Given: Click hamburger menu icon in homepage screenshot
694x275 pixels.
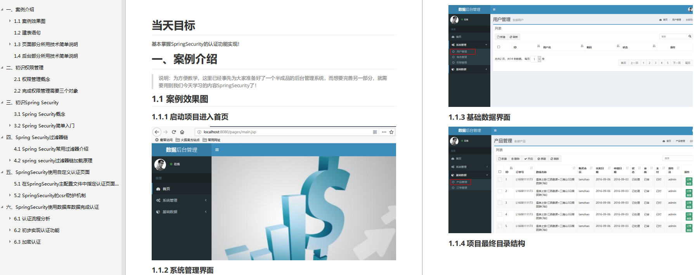Looking at the screenshot, I should (x=217, y=150).
